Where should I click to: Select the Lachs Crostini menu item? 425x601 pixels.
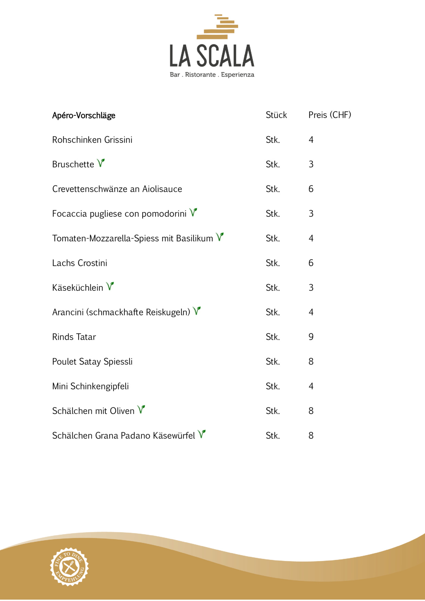80,263
